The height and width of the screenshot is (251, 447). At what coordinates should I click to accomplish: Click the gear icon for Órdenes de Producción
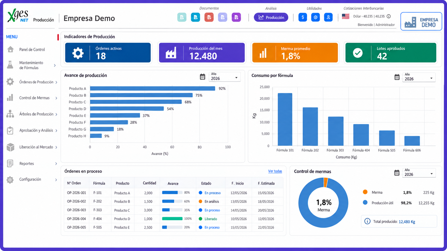point(10,82)
